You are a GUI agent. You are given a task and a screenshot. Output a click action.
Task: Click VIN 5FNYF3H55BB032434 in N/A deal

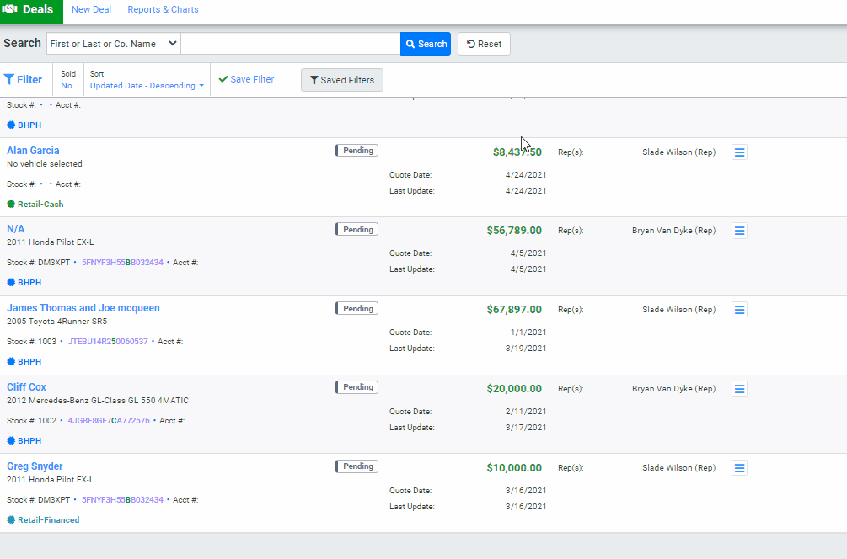122,262
